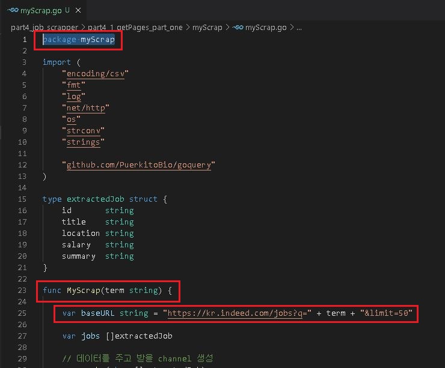Select the myScrap.go editor tab
Viewport: 445px width, 368px height.
click(x=43, y=10)
